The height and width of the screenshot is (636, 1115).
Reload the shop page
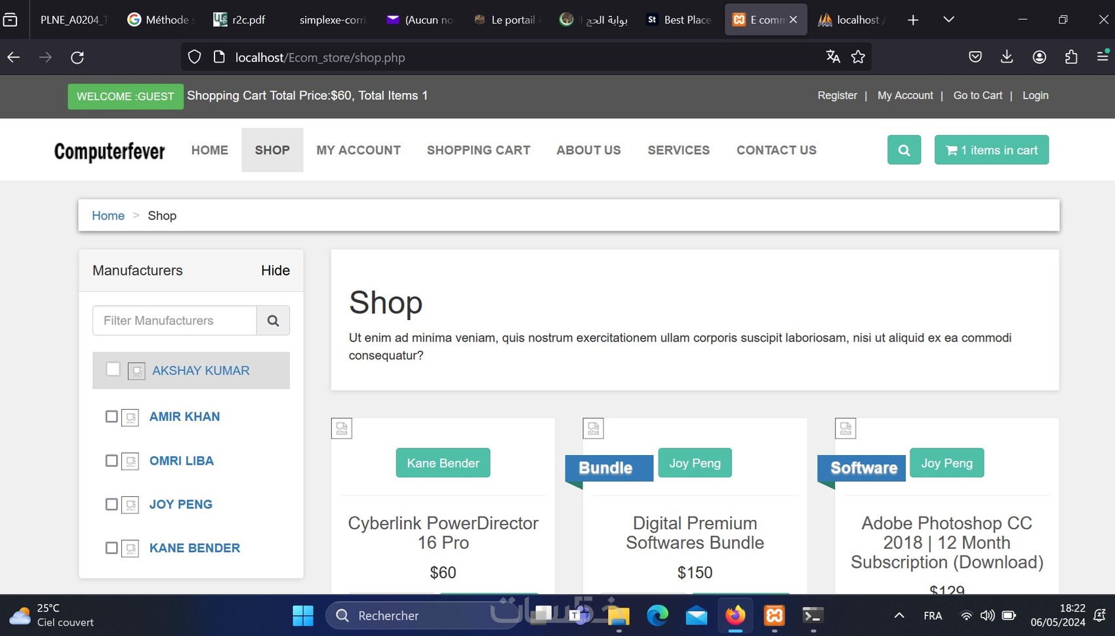[77, 58]
